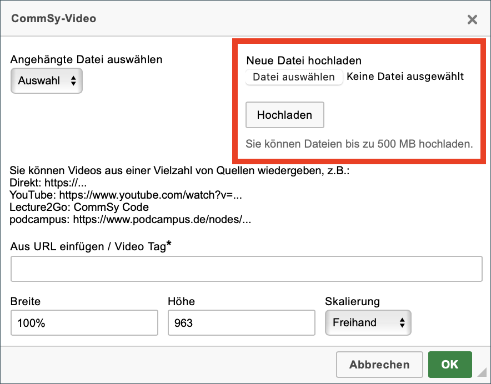Click the YouTube example URL line

pos(126,195)
